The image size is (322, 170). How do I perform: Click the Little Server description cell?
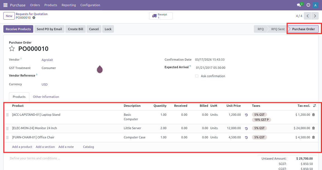[x=132, y=128]
